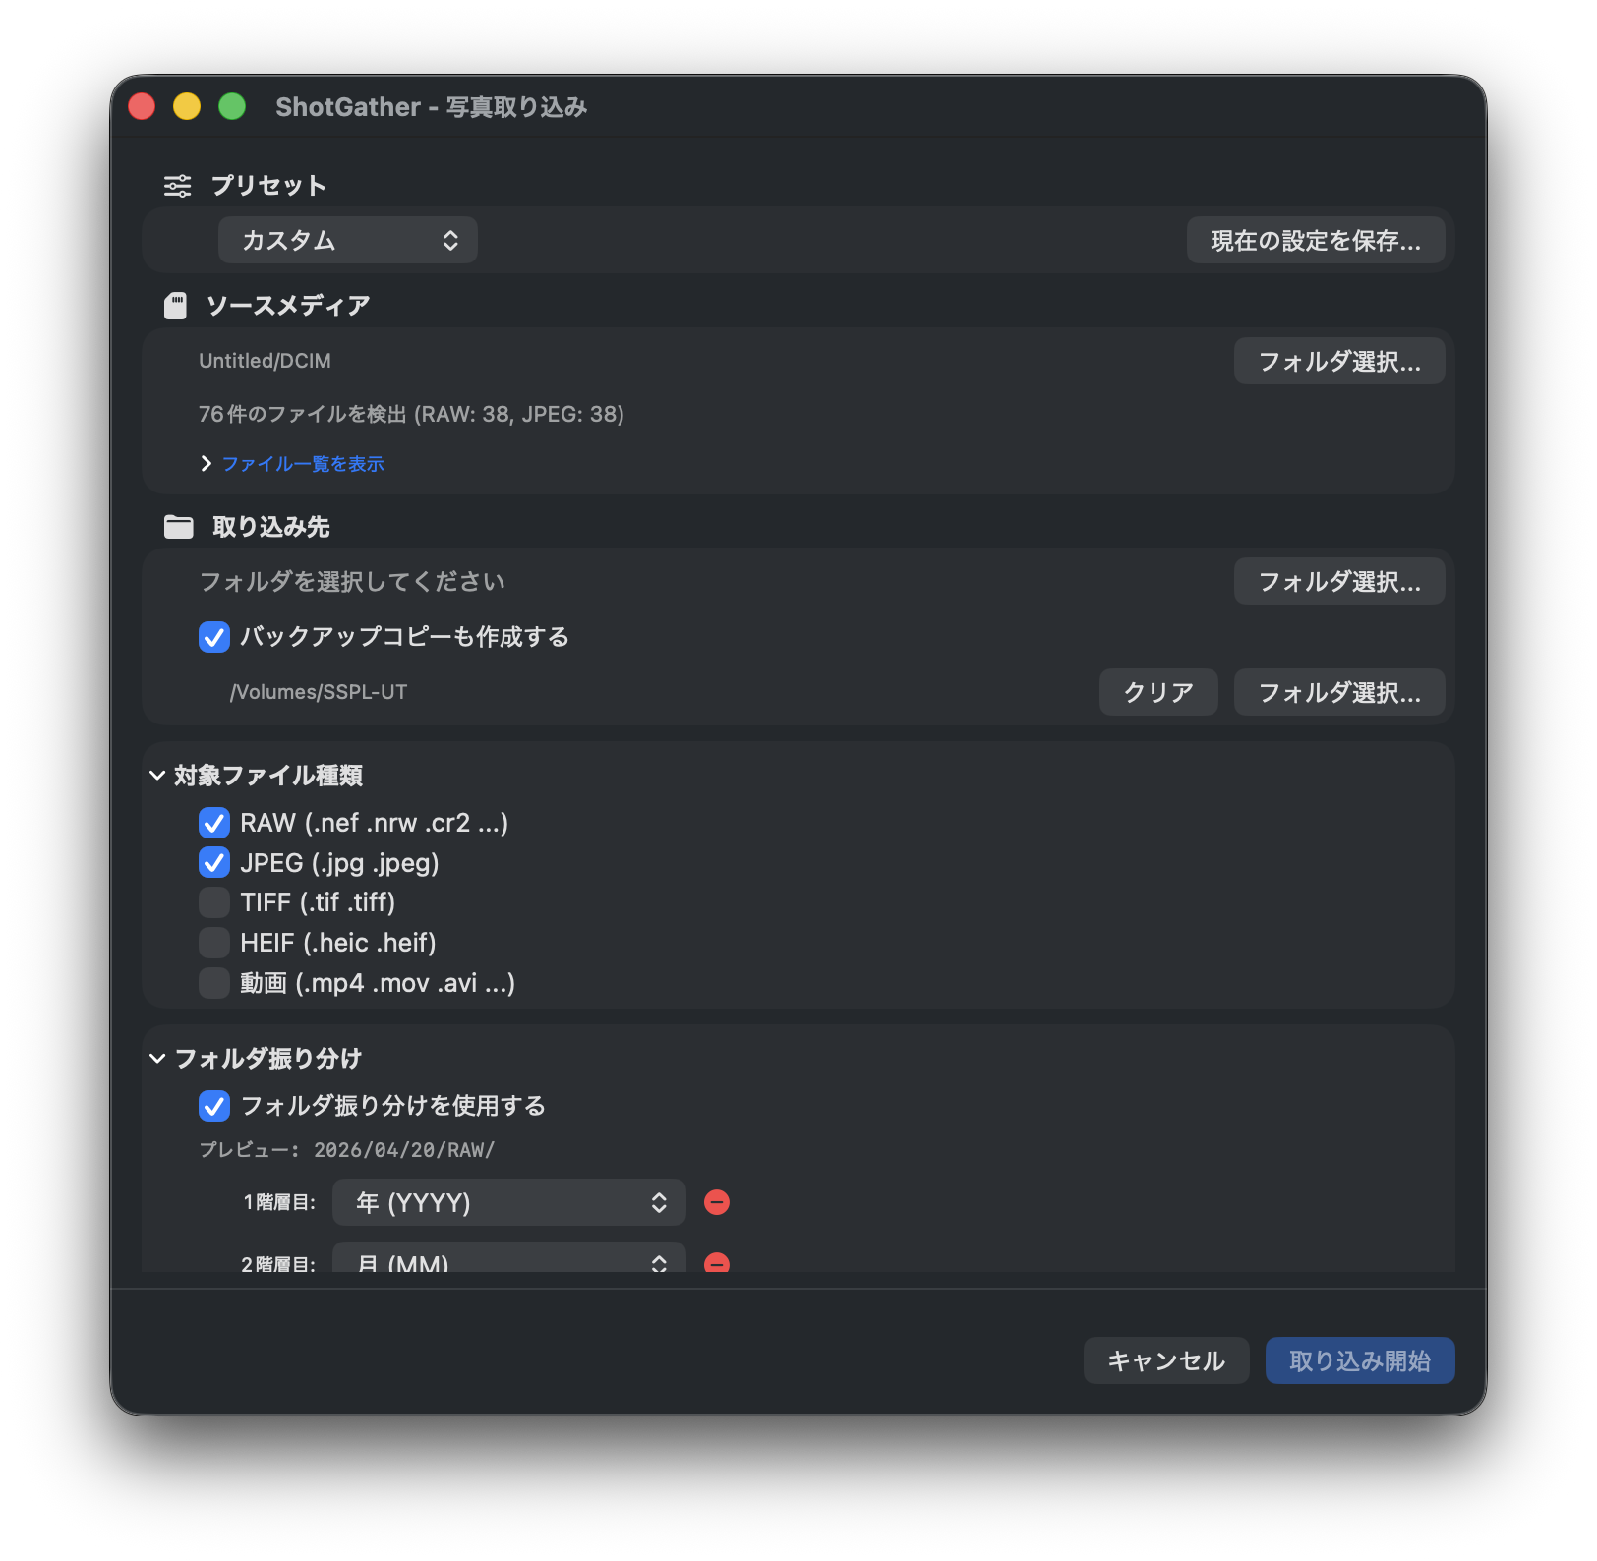The height and width of the screenshot is (1561, 1597).
Task: Collapse the フォルダ振り分け section
Action: pos(157,1059)
